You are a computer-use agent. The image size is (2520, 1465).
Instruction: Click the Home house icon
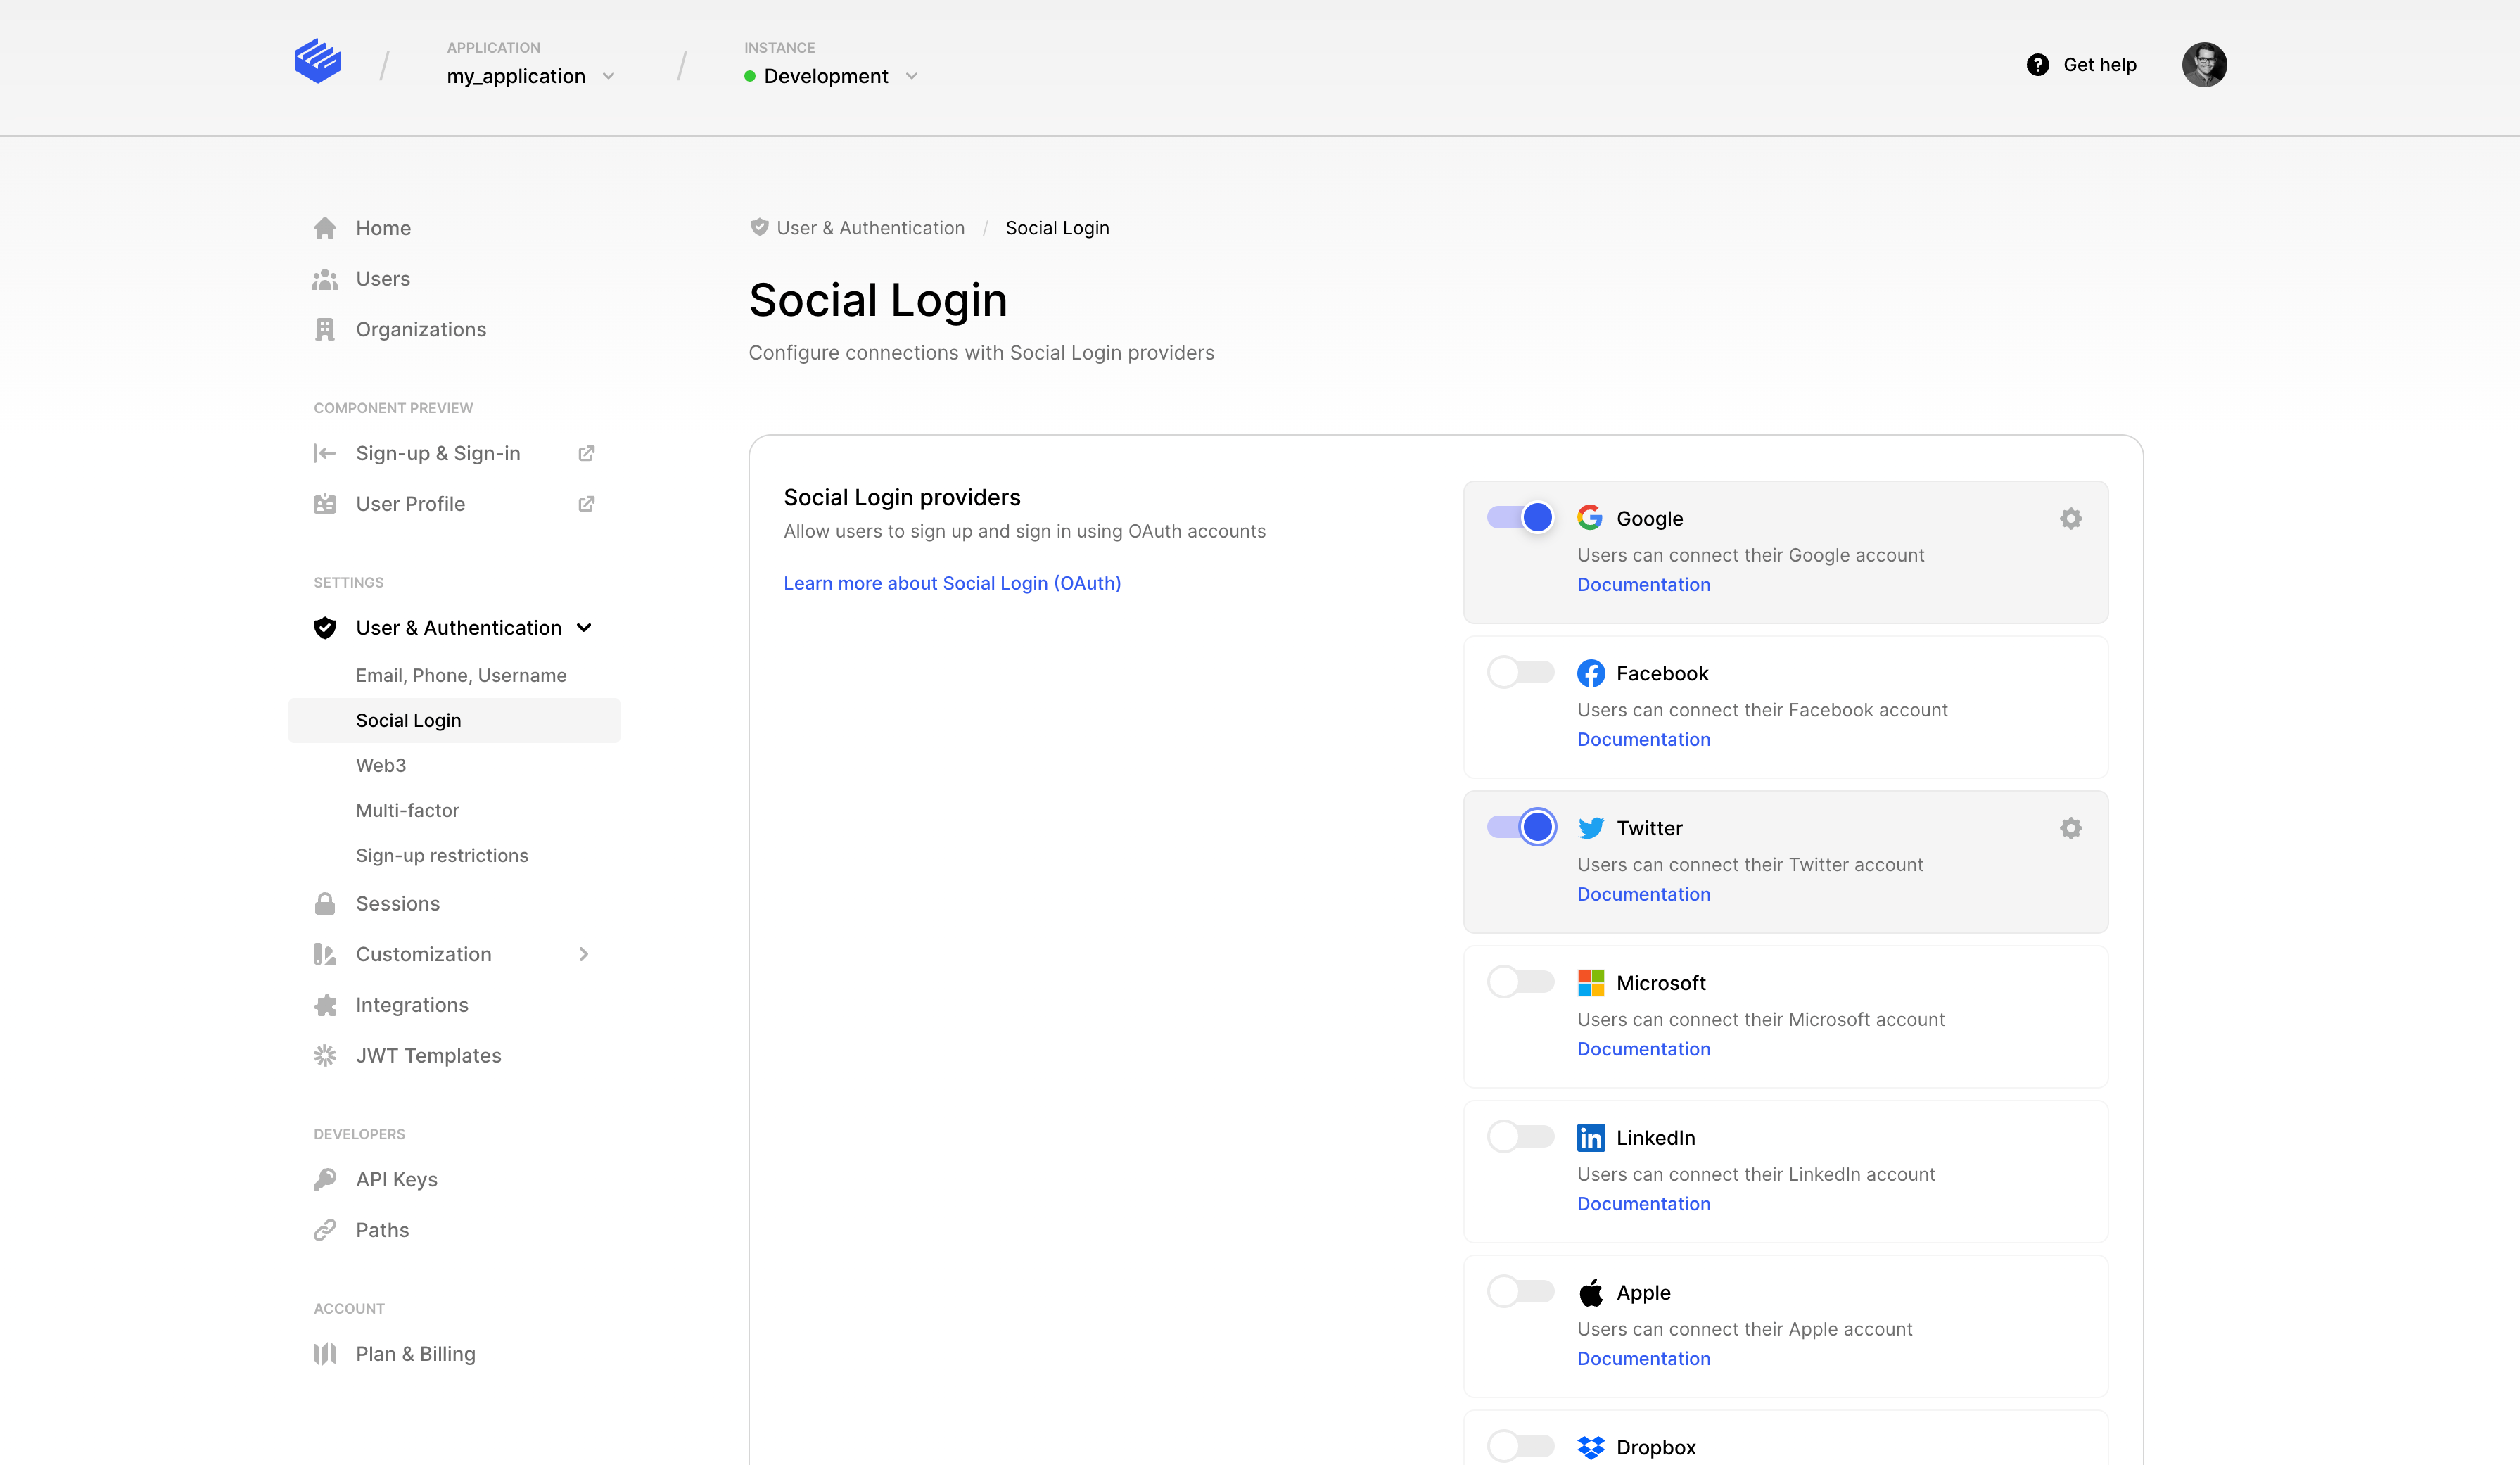(x=325, y=228)
